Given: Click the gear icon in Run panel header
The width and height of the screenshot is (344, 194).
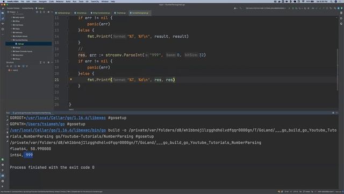Looking at the screenshot, I should pyautogui.click(x=333, y=113).
